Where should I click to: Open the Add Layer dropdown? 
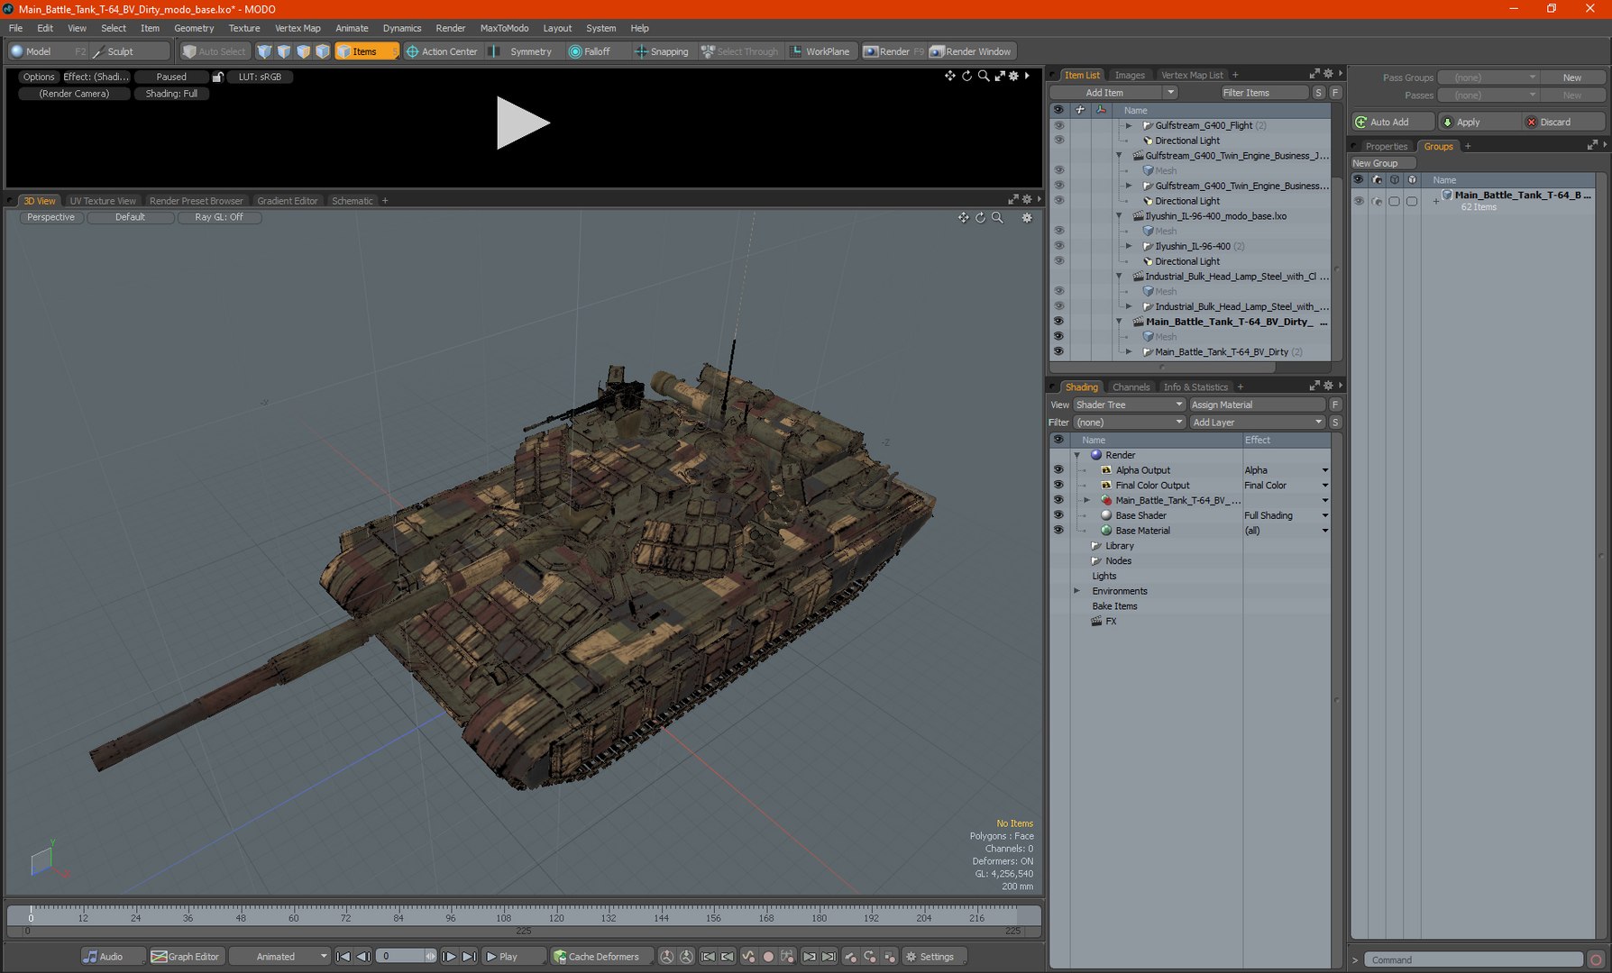[x=1257, y=423]
